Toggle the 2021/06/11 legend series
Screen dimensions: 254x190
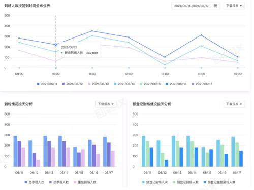click(x=47, y=84)
